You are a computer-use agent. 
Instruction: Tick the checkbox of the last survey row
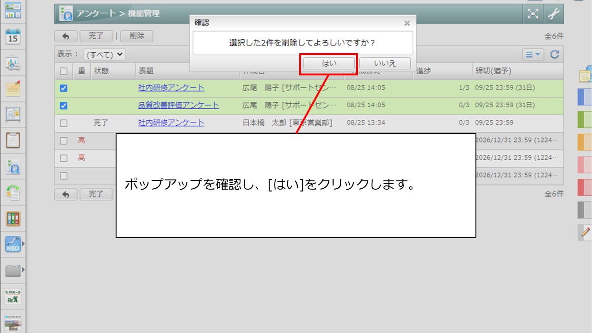64,176
